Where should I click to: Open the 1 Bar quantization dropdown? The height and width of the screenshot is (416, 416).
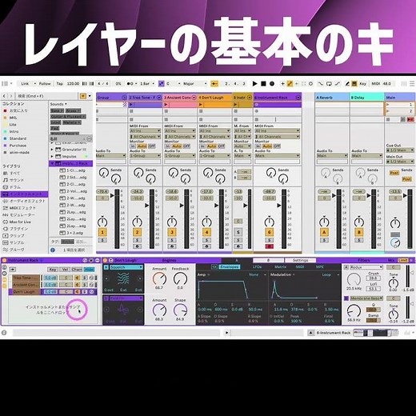pos(147,84)
